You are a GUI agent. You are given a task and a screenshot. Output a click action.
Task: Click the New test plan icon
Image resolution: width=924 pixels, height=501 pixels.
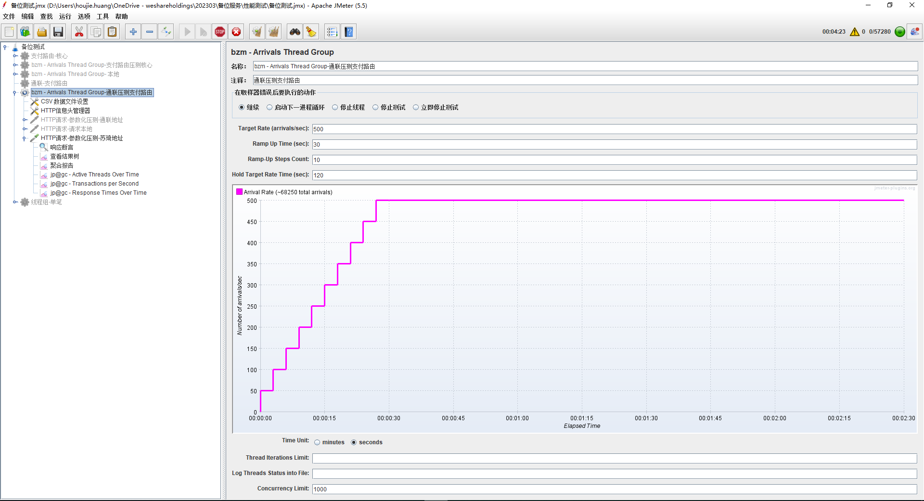point(9,32)
